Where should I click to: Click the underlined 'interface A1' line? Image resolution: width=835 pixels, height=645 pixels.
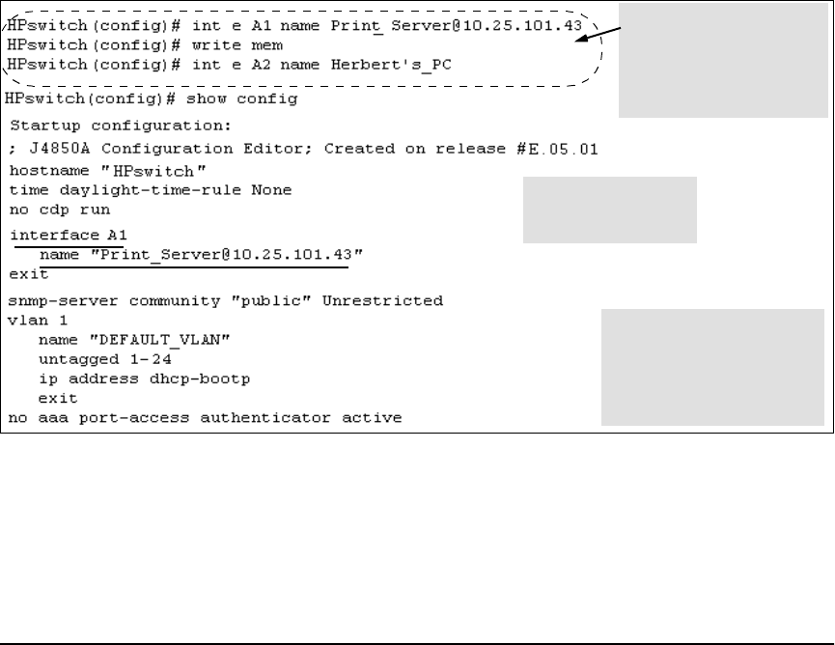tap(69, 235)
